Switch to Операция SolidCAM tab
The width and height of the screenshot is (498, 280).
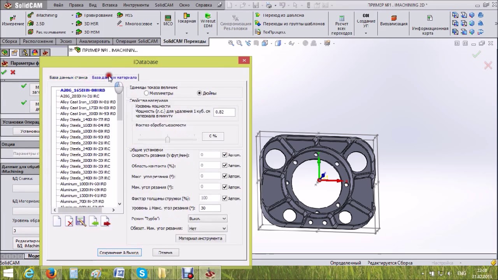pyautogui.click(x=137, y=41)
